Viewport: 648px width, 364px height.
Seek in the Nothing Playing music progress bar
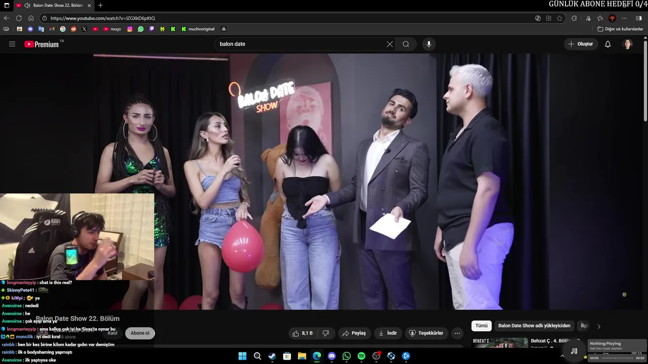click(x=617, y=358)
